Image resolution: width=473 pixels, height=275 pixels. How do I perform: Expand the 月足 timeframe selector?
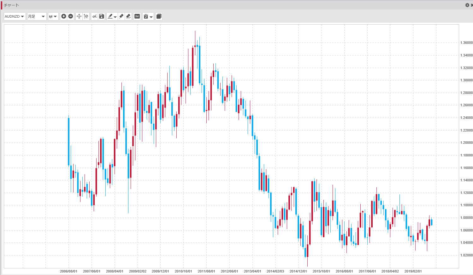[x=37, y=16]
